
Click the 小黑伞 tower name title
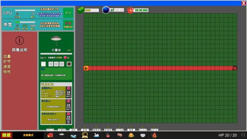pyautogui.click(x=56, y=50)
